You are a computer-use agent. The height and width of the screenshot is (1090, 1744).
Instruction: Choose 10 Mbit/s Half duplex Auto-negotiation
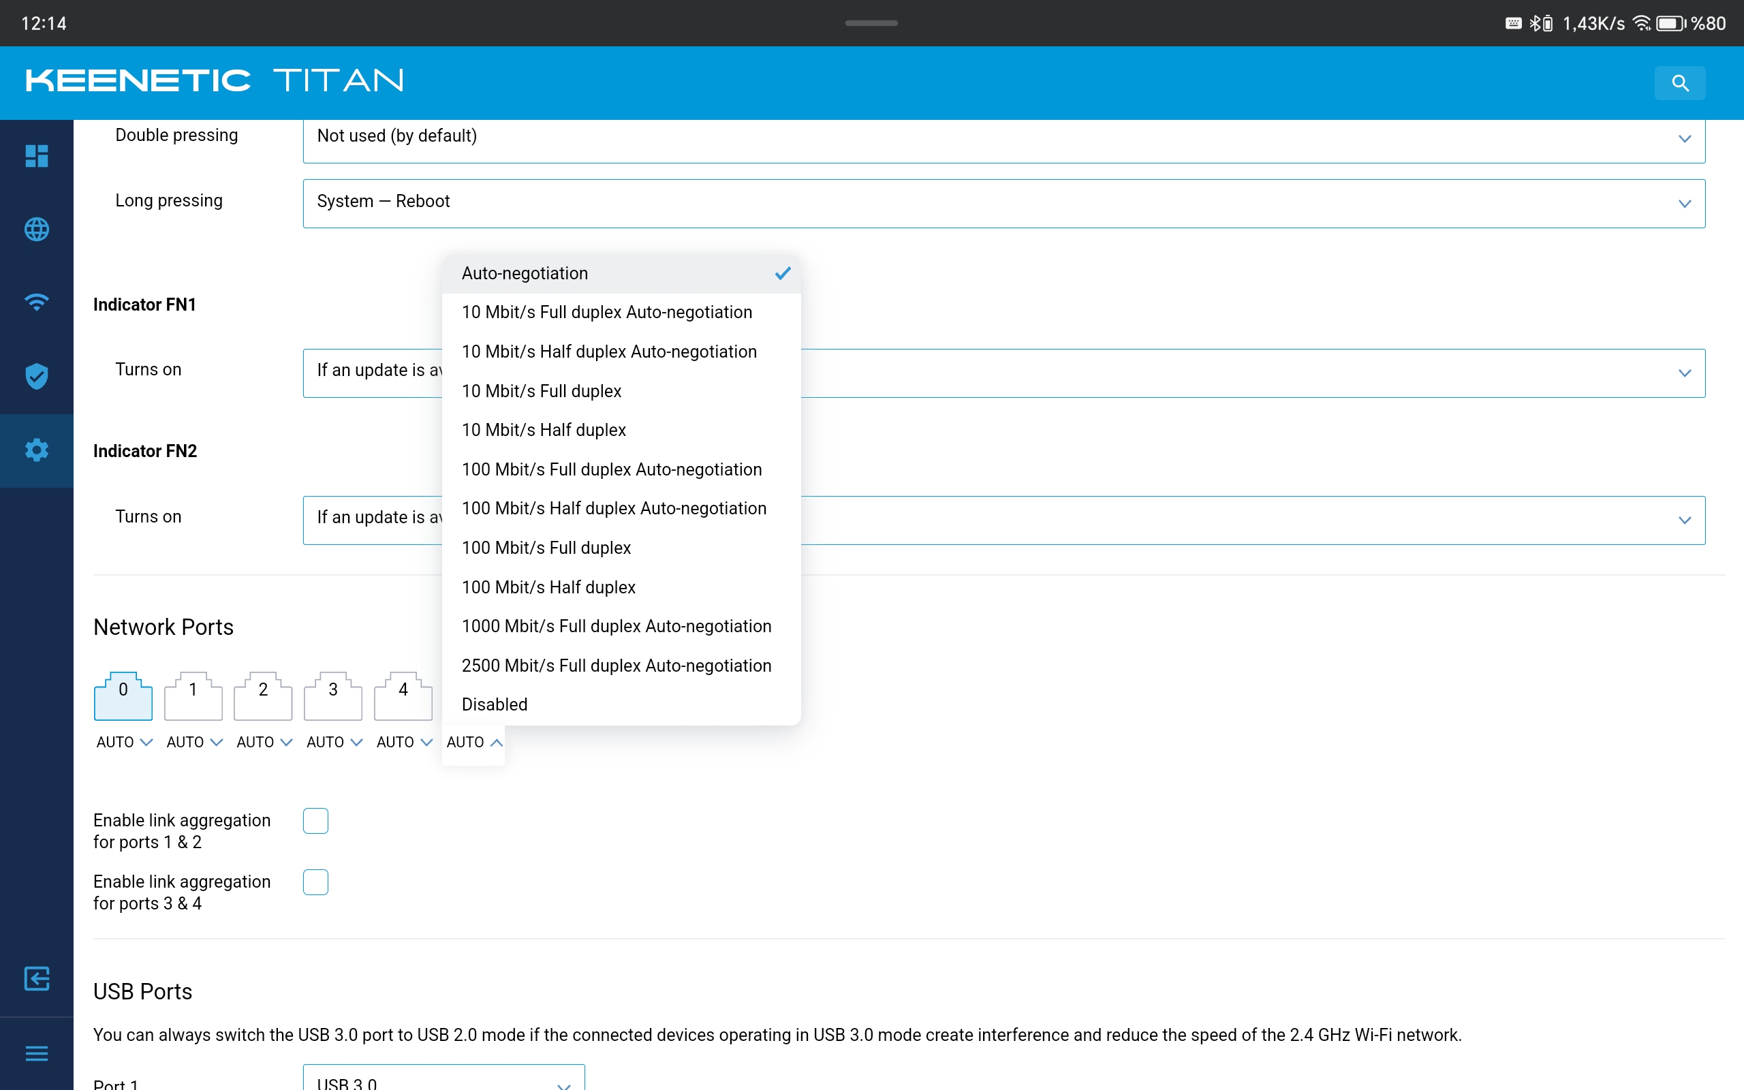(621, 352)
